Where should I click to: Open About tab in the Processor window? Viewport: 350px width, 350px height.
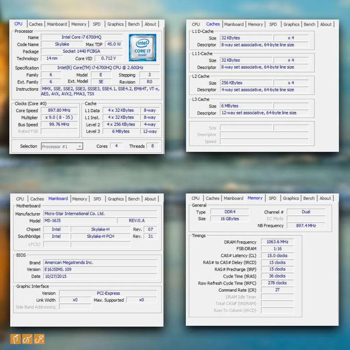(x=150, y=24)
